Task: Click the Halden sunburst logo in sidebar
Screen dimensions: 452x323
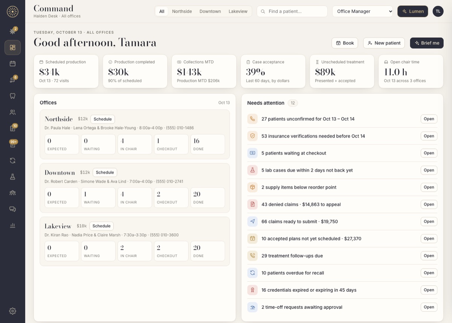Action: point(12,12)
